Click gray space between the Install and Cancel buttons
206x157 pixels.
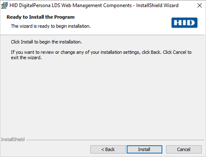164,149
